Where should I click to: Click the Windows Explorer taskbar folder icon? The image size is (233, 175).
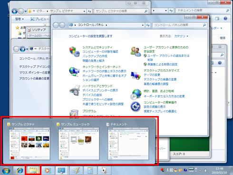pyautogui.click(x=33, y=171)
